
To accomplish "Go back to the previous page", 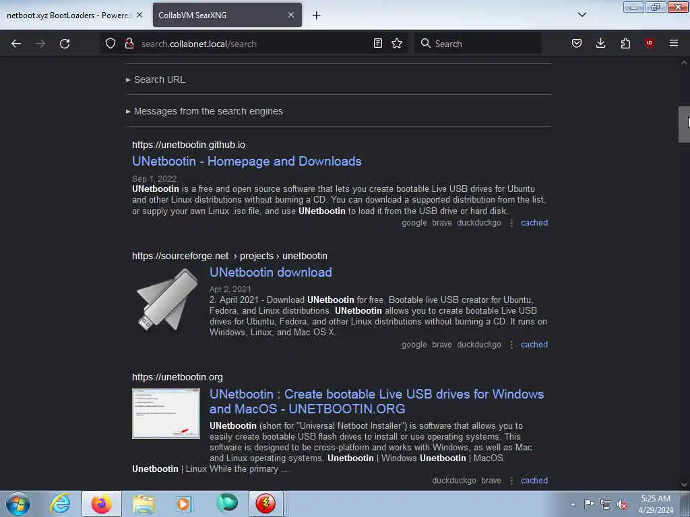I will pyautogui.click(x=16, y=44).
